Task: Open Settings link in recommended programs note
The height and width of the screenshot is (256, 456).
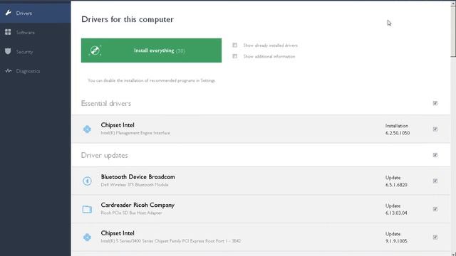Action: click(207, 80)
